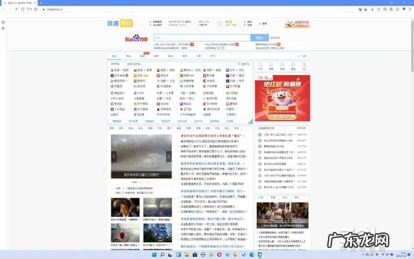Open the thumbnail of the man in a suit
This screenshot has height=259, width=414.
125,207
